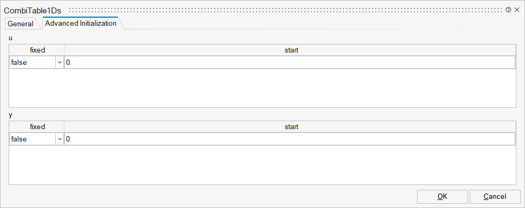This screenshot has width=525, height=208.
Task: Click the u start value field
Action: click(x=290, y=63)
